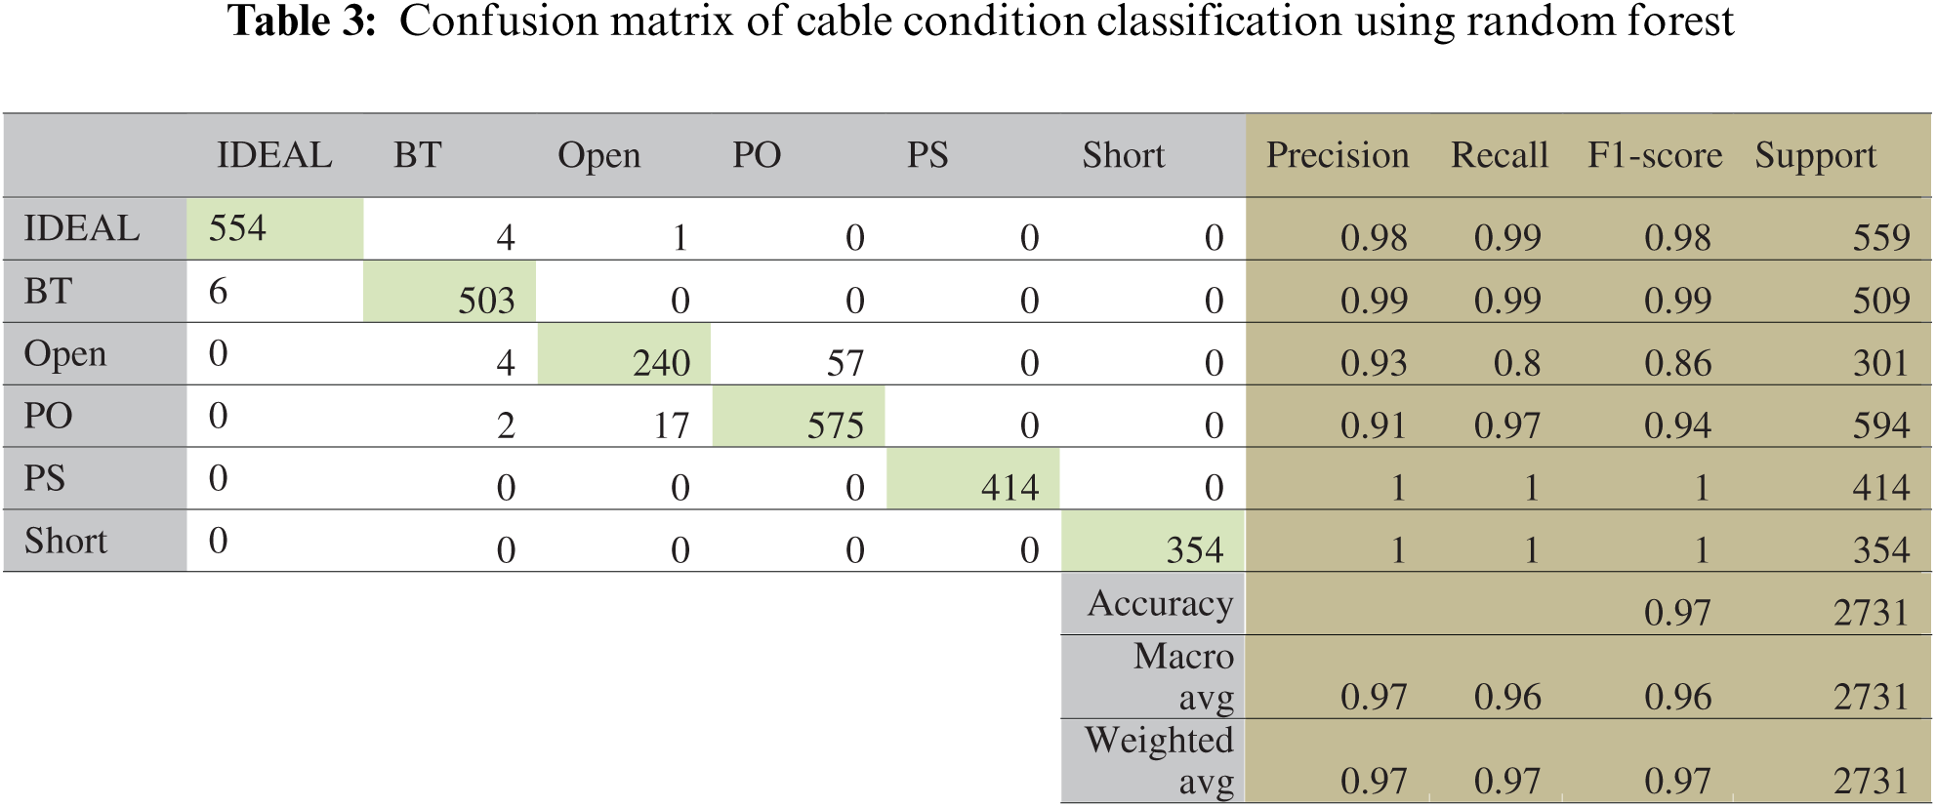
Task: Click the Macro avg row label
Action: click(x=1184, y=676)
